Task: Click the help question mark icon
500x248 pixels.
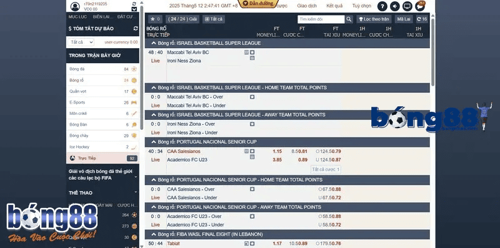Action: pos(382,6)
